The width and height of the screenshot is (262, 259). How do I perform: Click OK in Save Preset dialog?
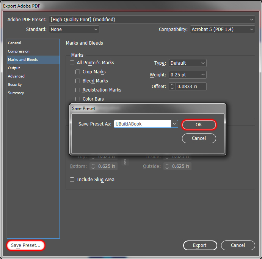[199, 125]
